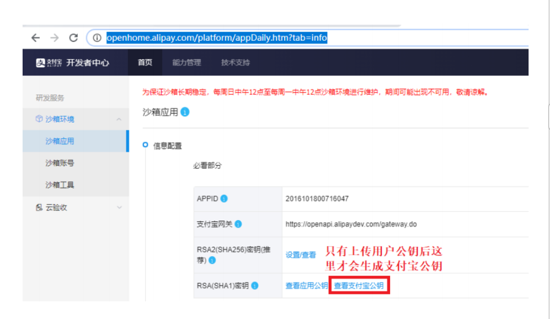Click the 云验收 icon in the sidebar
This screenshot has width=550, height=319.
39,208
